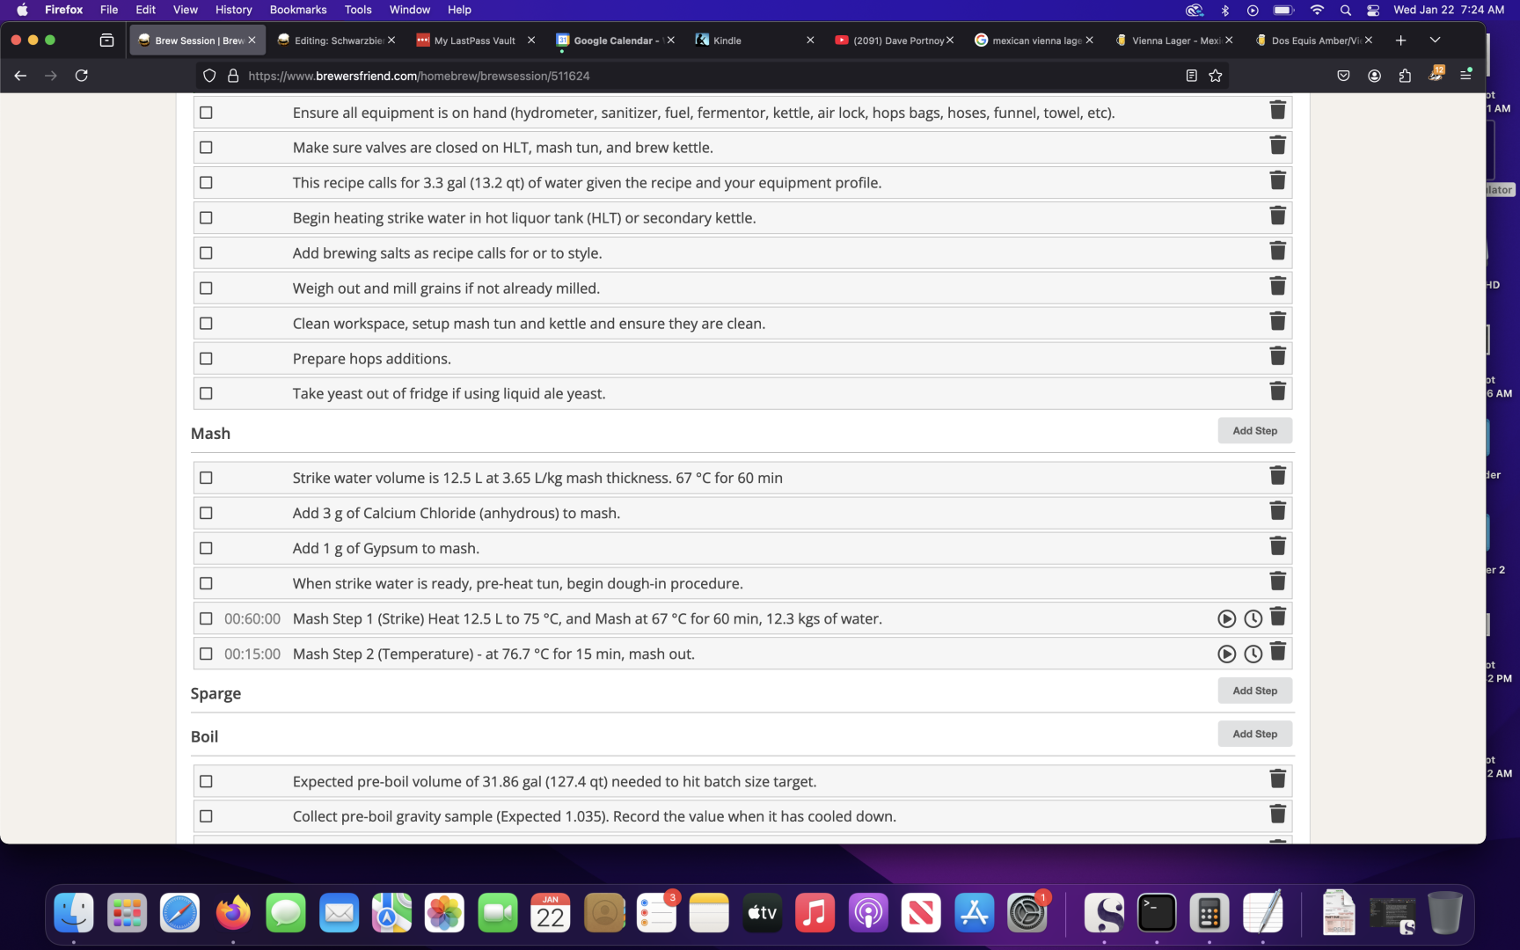
Task: Delete the 'Ensure all equipment is on hand' step
Action: 1277,110
